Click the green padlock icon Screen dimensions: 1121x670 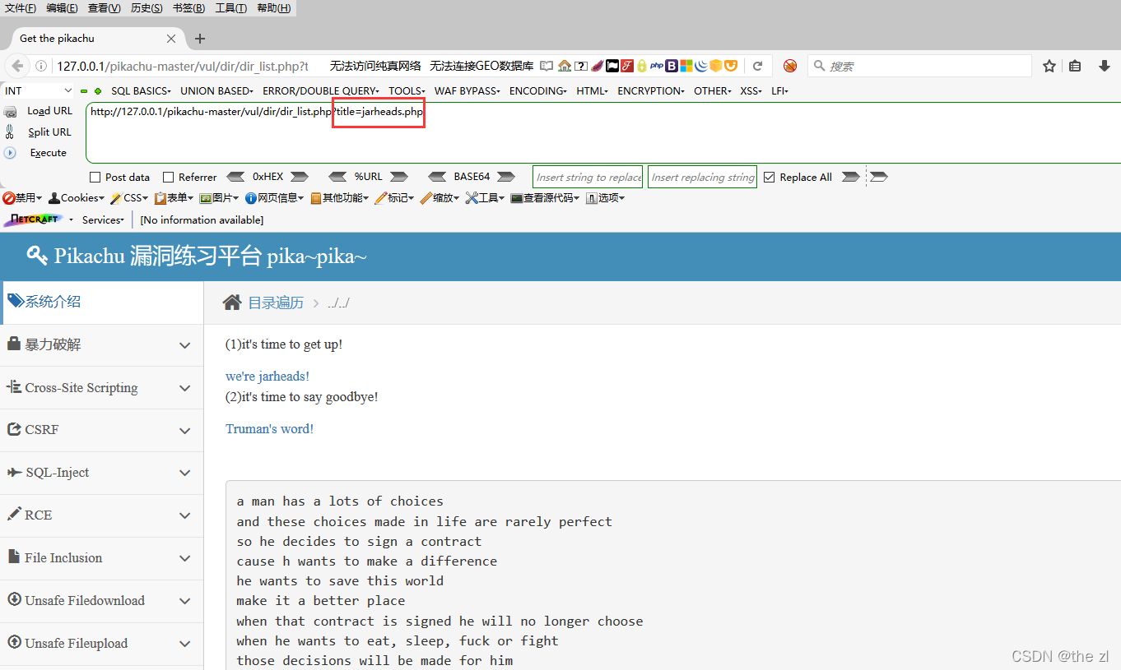(x=642, y=66)
